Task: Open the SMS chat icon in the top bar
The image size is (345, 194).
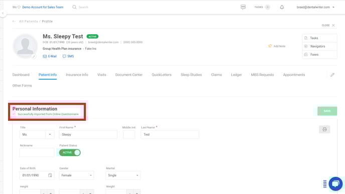Action: (x=243, y=7)
